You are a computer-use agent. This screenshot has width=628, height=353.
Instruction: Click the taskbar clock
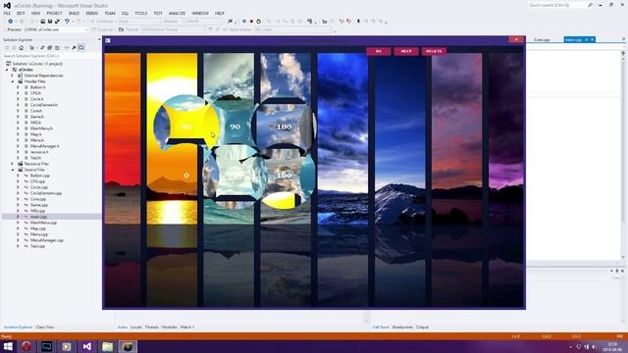coord(612,346)
